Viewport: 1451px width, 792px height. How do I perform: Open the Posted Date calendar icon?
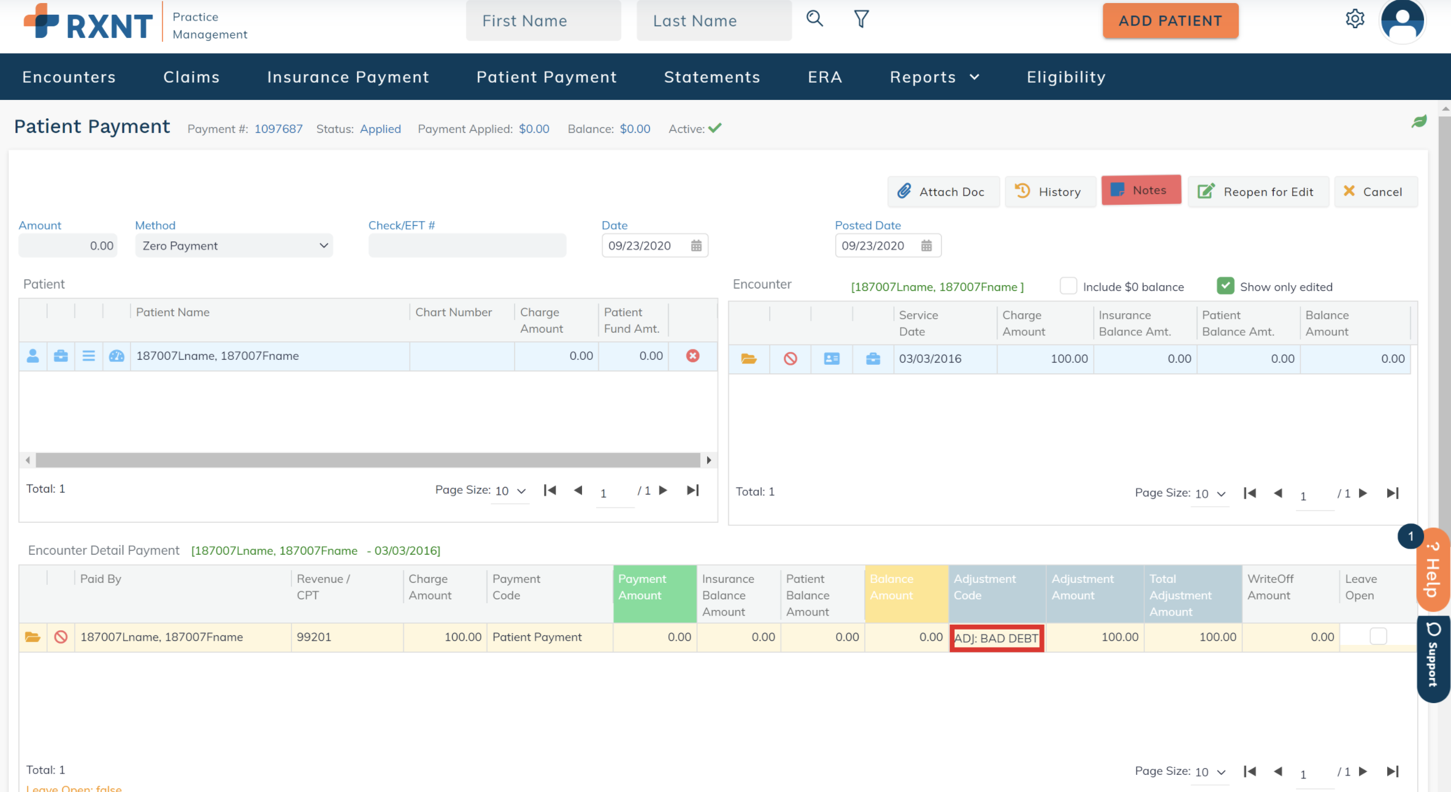(927, 246)
